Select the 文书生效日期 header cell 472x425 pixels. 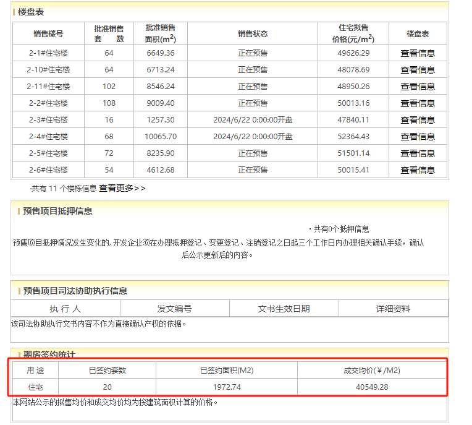(x=284, y=309)
